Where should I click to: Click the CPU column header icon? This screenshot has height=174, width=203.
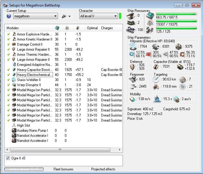point(57,28)
